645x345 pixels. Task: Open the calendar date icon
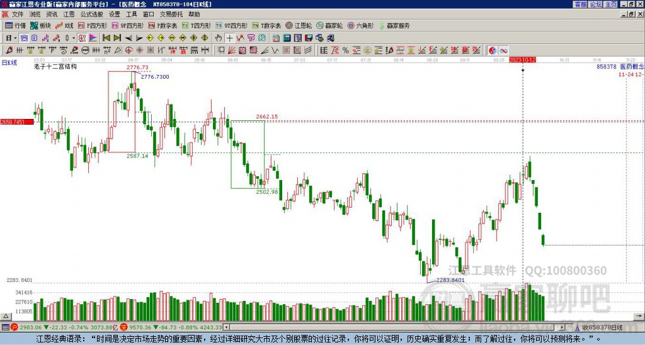point(276,38)
